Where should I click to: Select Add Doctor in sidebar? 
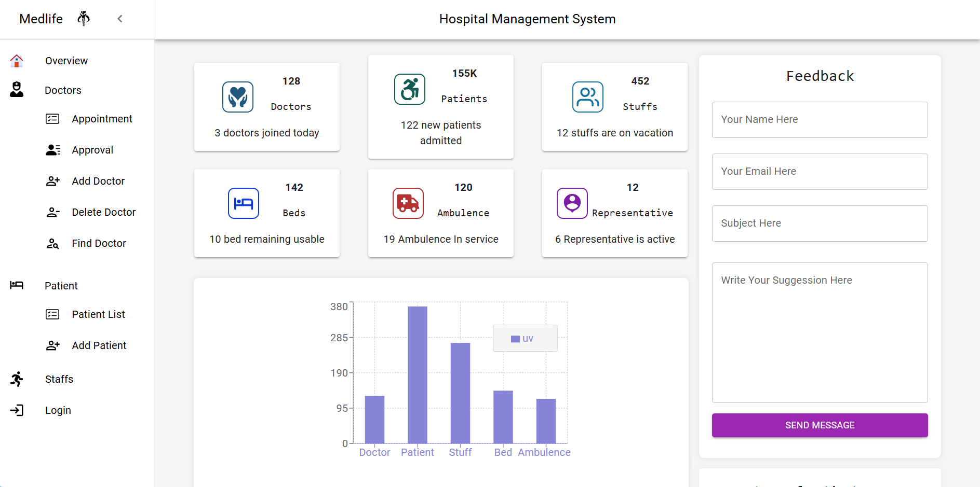pyautogui.click(x=98, y=181)
